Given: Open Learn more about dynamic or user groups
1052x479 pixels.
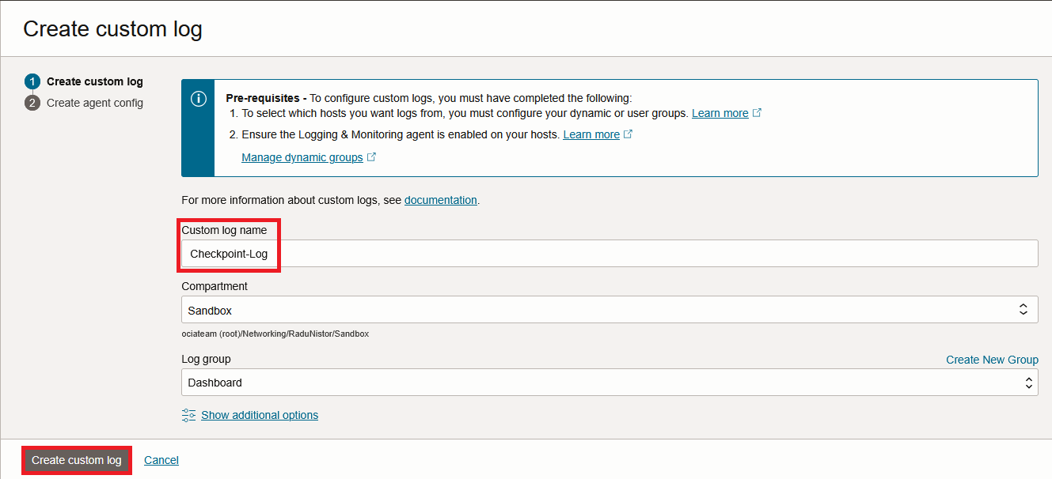Looking at the screenshot, I should (720, 113).
